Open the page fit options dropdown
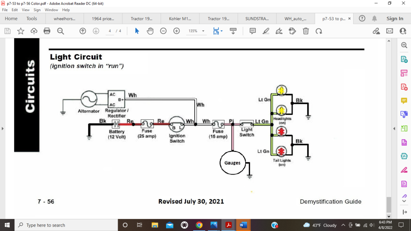This screenshot has width=411, height=231. (221, 31)
